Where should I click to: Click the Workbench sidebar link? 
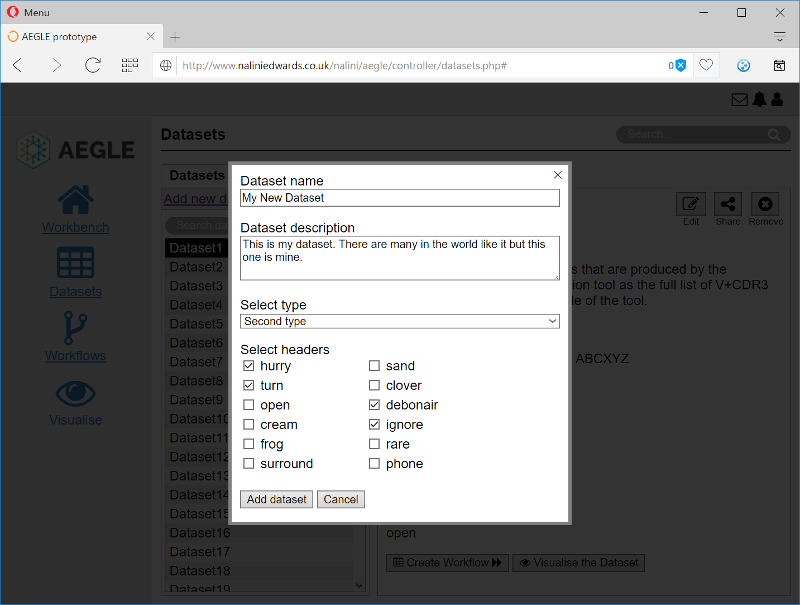(75, 227)
